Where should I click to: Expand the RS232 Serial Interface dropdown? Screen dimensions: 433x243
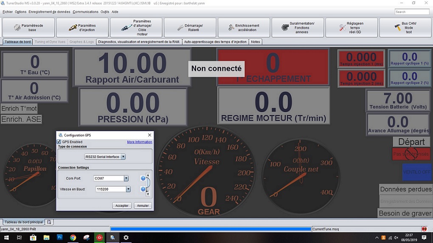pyautogui.click(x=123, y=157)
